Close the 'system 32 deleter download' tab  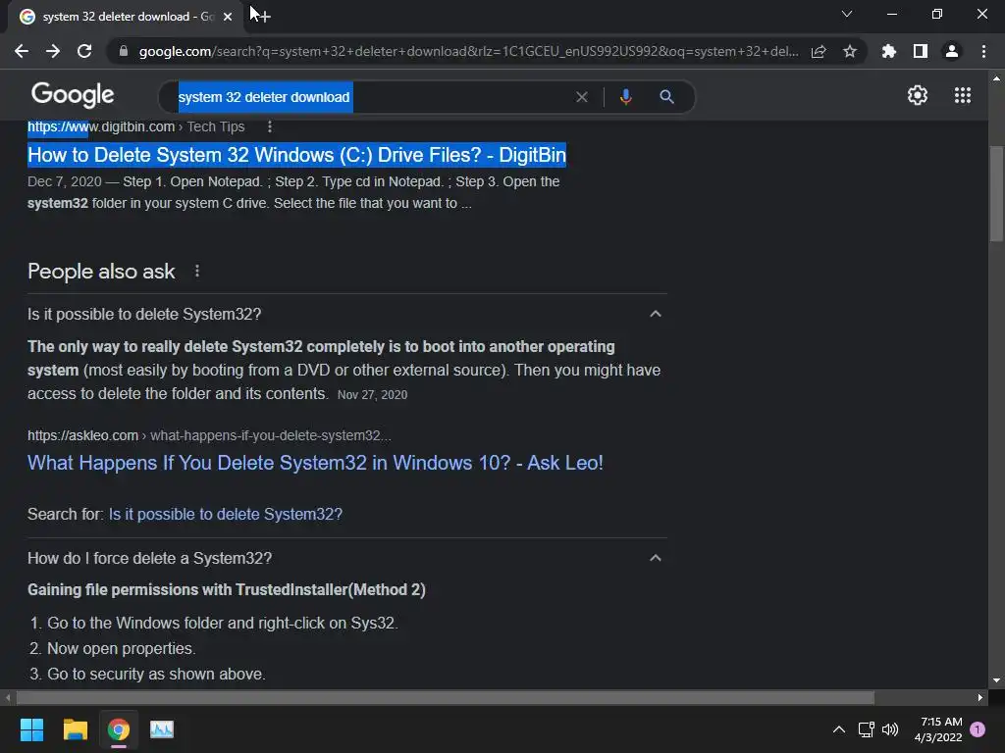228,17
